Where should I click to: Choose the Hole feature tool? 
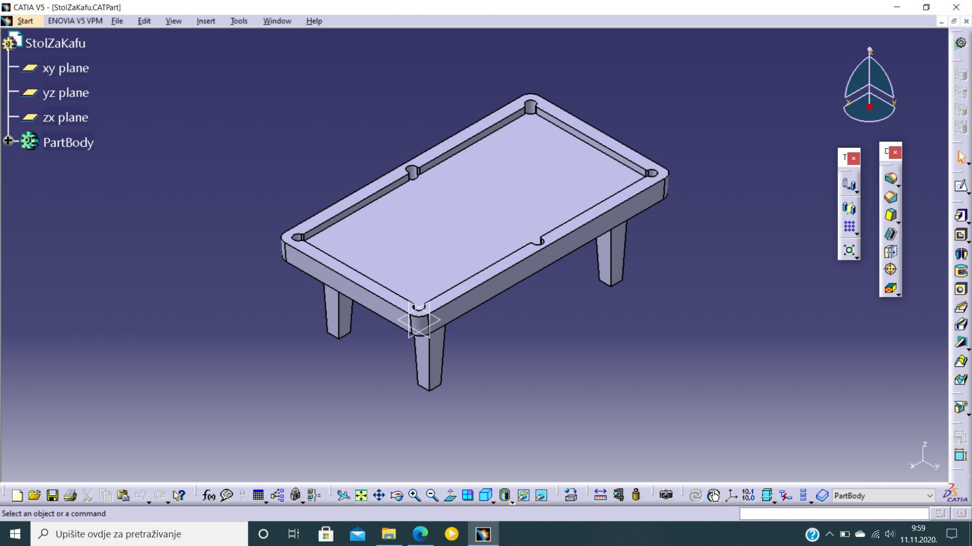tap(960, 289)
